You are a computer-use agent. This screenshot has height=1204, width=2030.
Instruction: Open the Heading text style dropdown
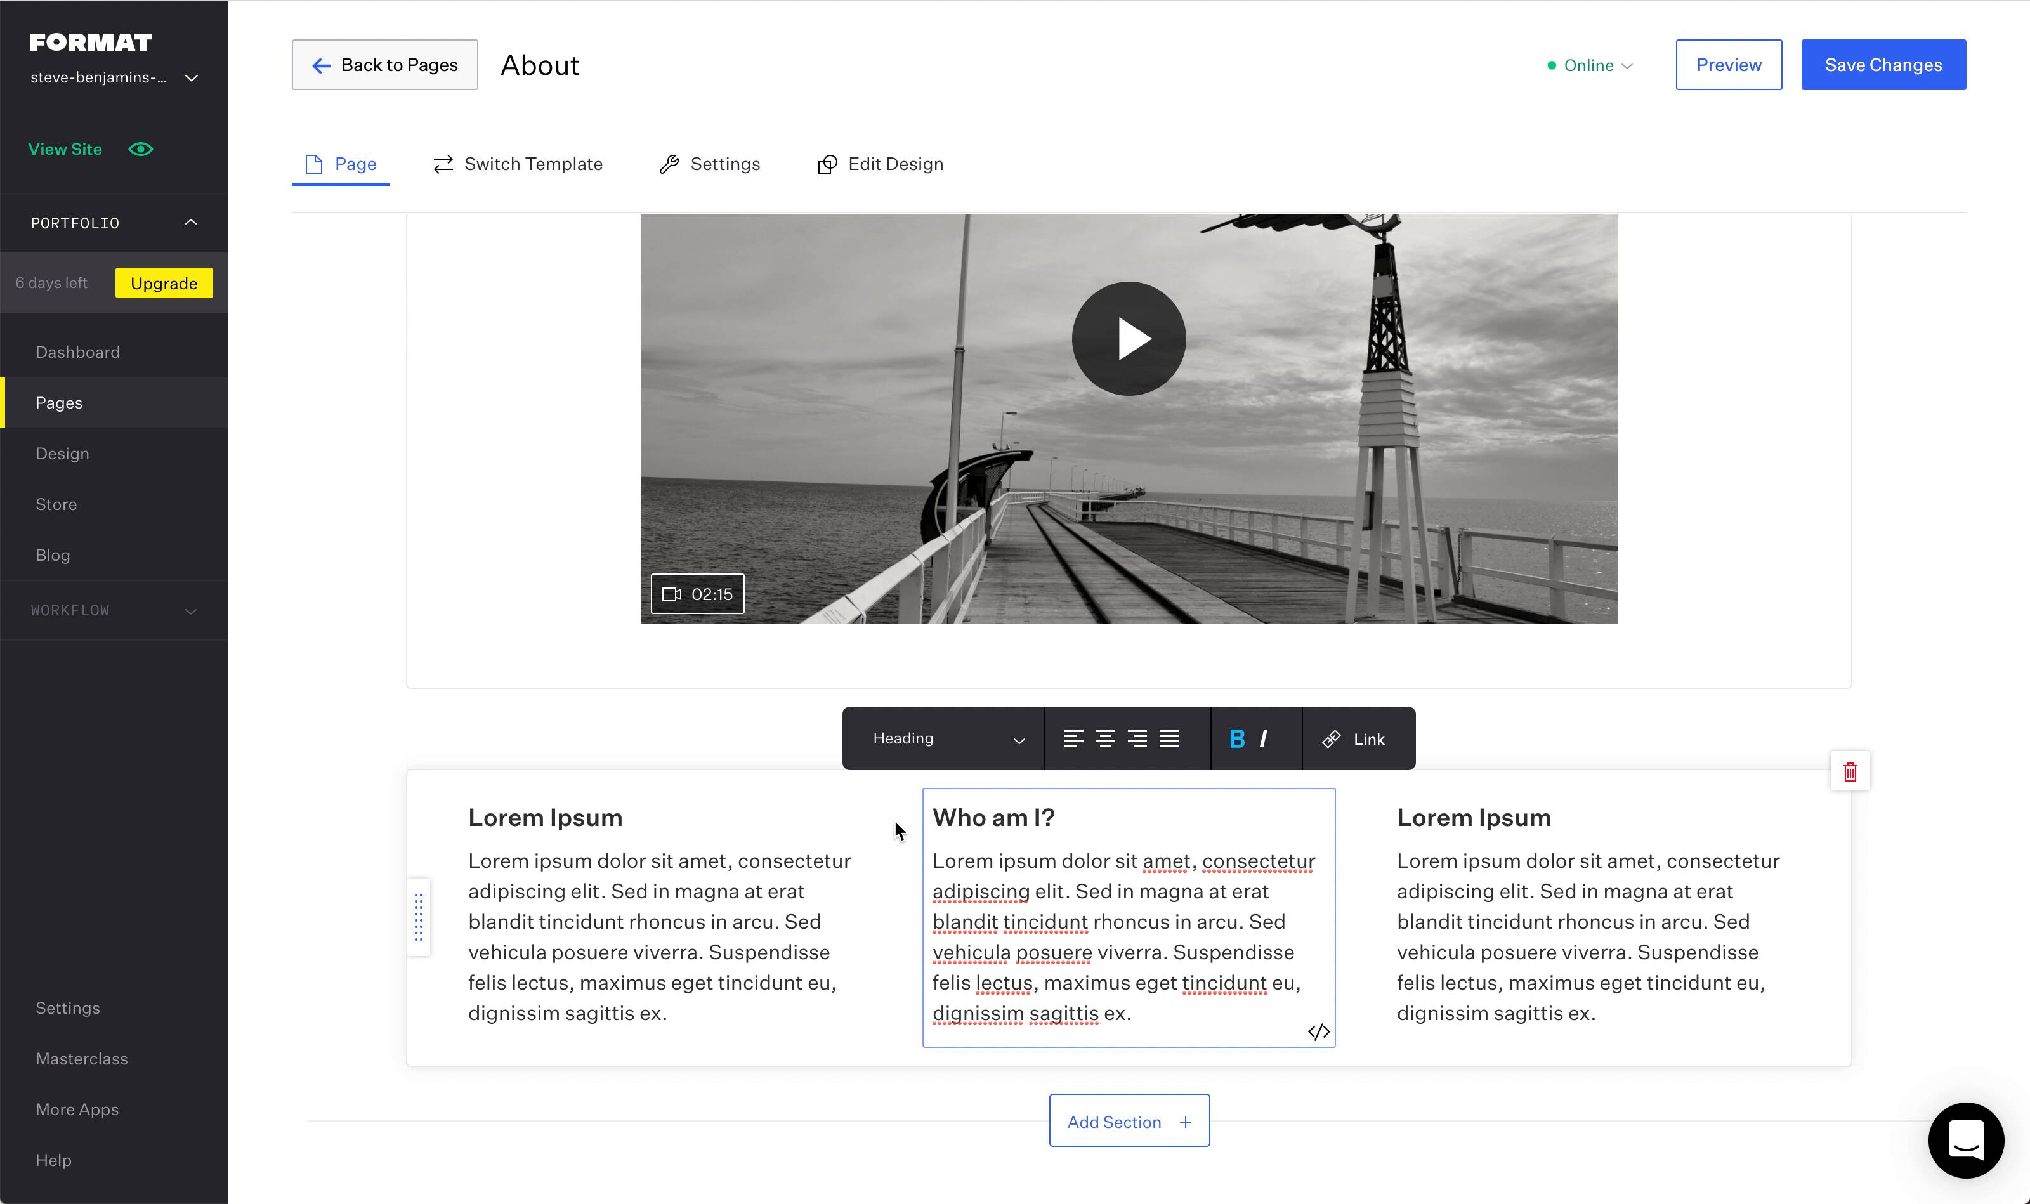coord(945,738)
